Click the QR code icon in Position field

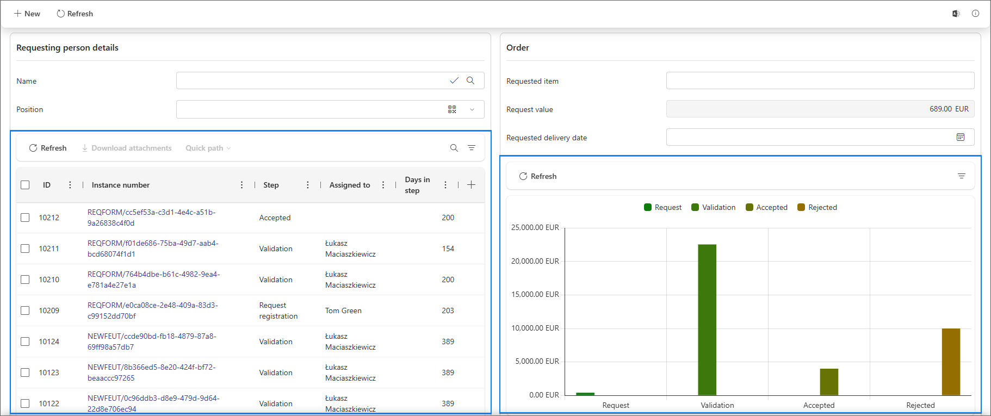(x=452, y=109)
